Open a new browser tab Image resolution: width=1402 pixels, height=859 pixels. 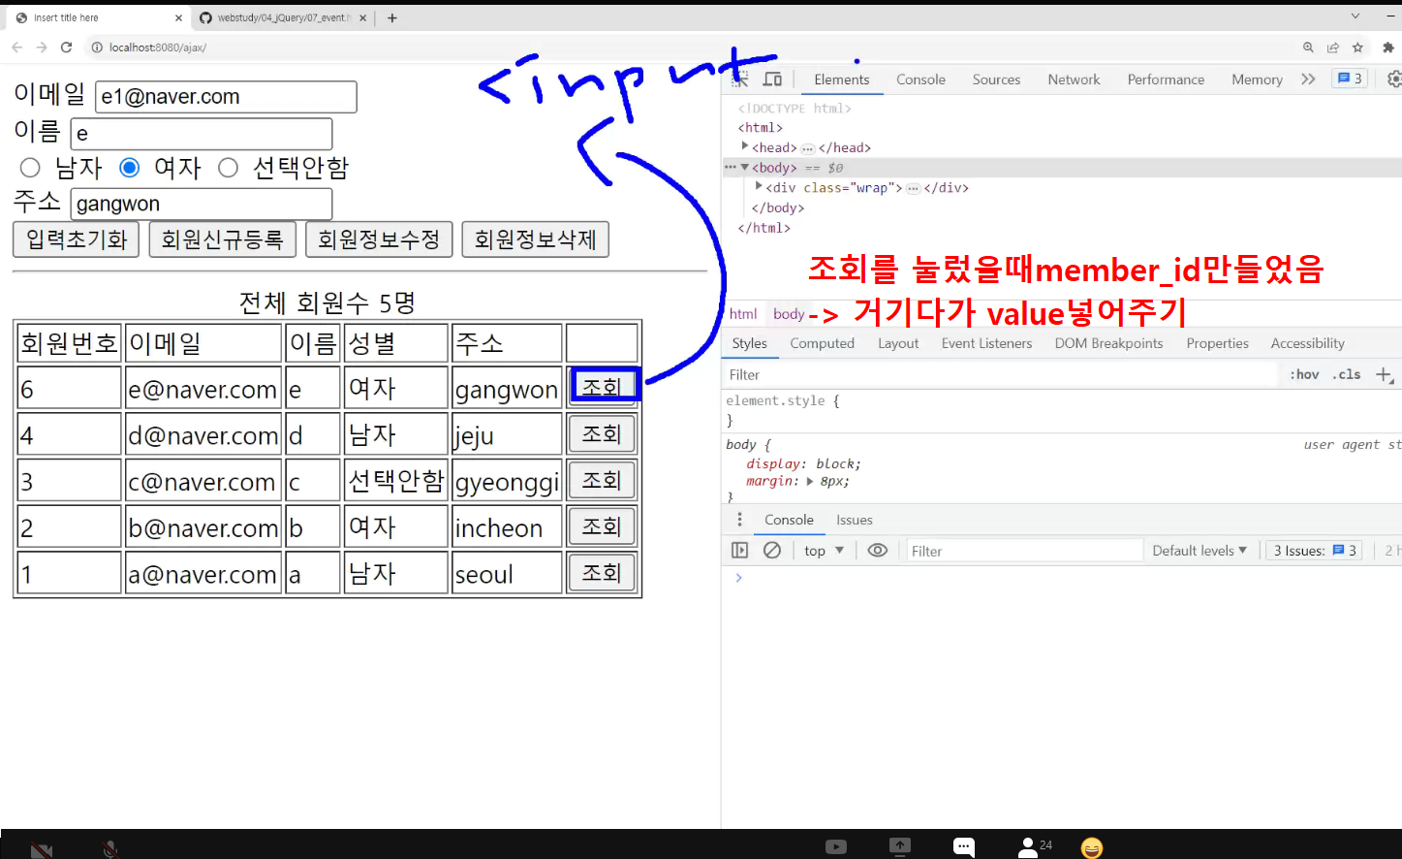tap(391, 17)
